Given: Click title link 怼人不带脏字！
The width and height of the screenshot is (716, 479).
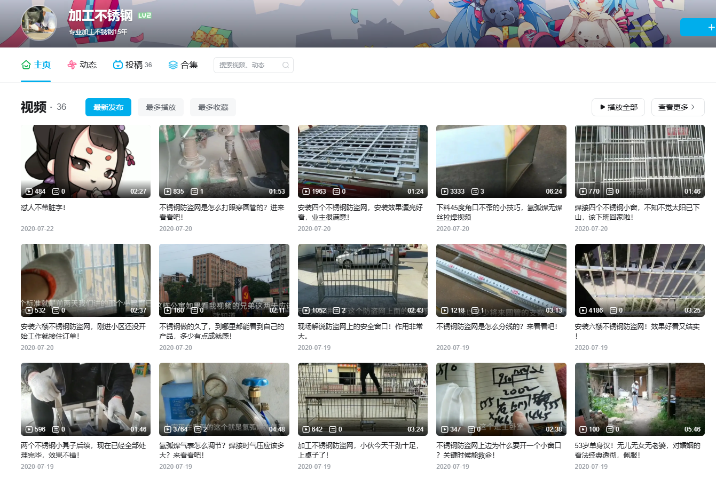Looking at the screenshot, I should pos(43,207).
